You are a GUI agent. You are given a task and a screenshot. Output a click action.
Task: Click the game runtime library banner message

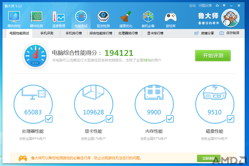tap(86, 158)
